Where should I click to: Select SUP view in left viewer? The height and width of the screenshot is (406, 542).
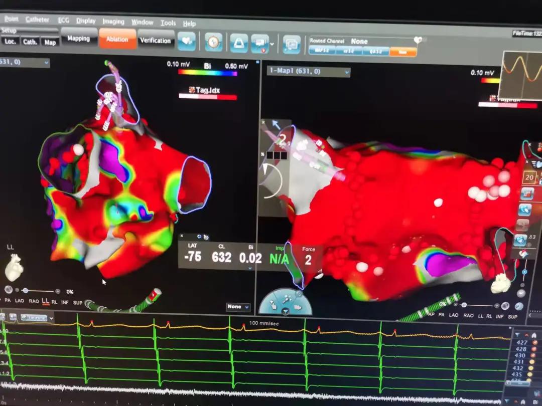78,302
